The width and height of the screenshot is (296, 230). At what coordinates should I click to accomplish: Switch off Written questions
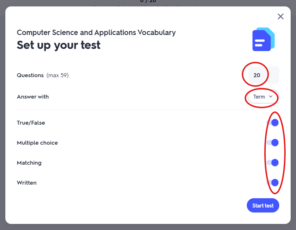coord(273,183)
